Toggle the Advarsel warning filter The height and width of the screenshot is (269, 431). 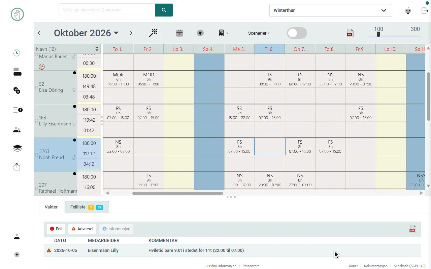82,229
